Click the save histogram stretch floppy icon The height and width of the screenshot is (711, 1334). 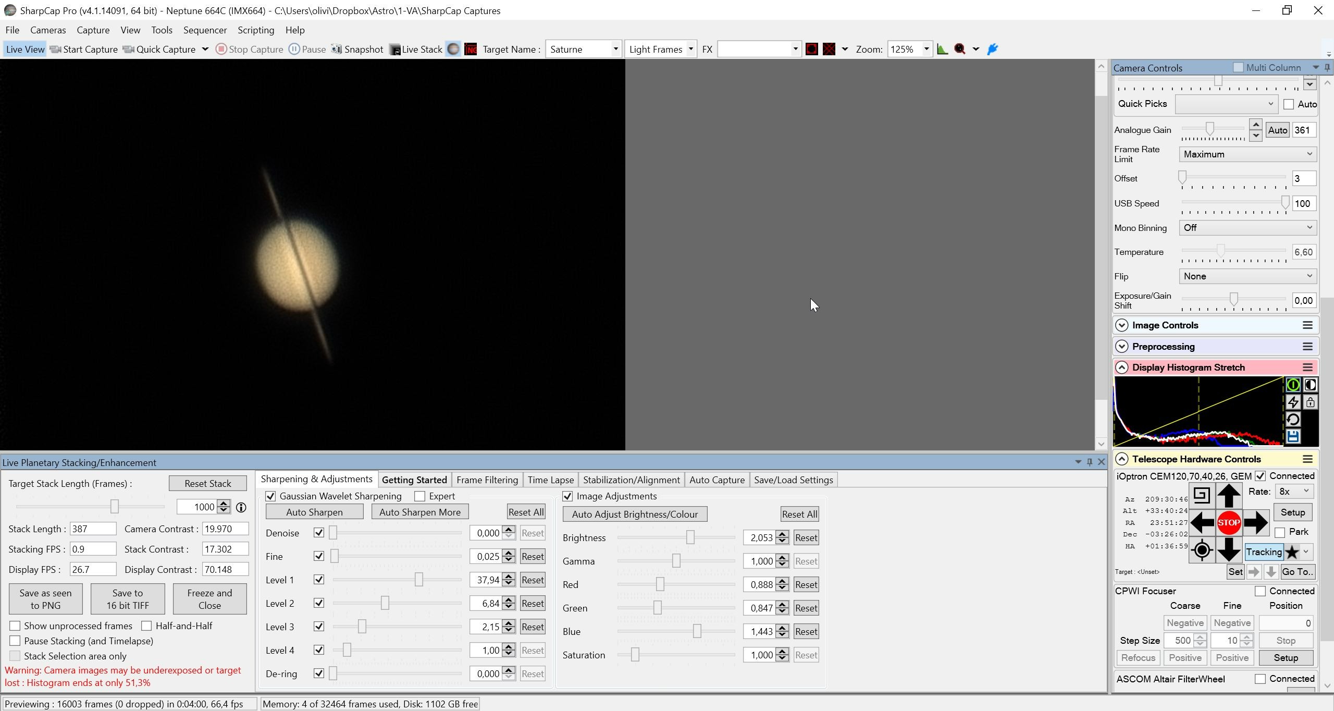coord(1293,437)
